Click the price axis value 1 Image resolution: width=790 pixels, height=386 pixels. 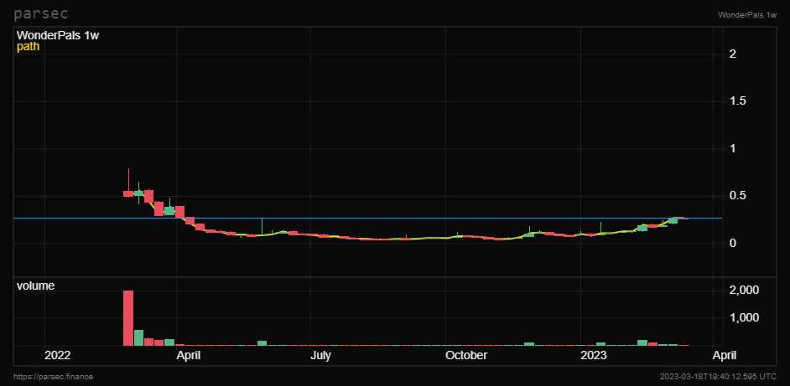click(x=733, y=148)
